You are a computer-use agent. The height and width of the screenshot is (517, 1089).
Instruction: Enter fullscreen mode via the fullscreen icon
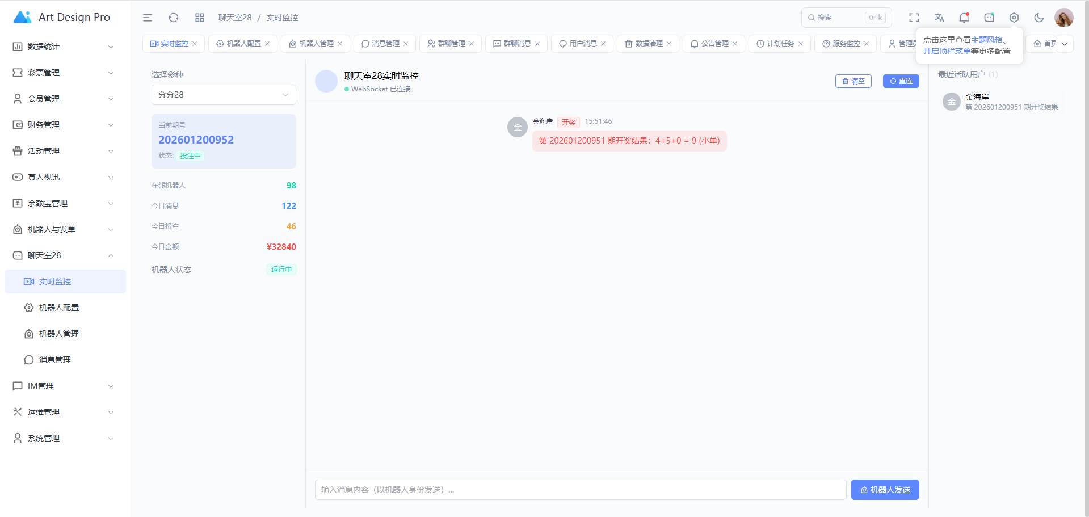tap(914, 18)
